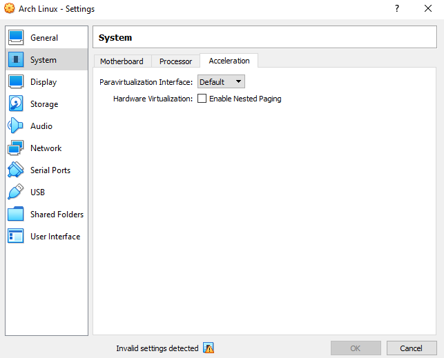Open Serial Ports connector icon

tap(16, 170)
